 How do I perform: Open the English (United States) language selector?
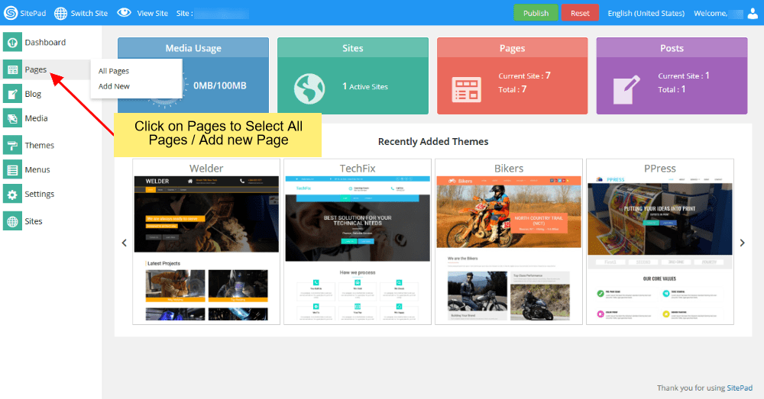[x=646, y=13]
